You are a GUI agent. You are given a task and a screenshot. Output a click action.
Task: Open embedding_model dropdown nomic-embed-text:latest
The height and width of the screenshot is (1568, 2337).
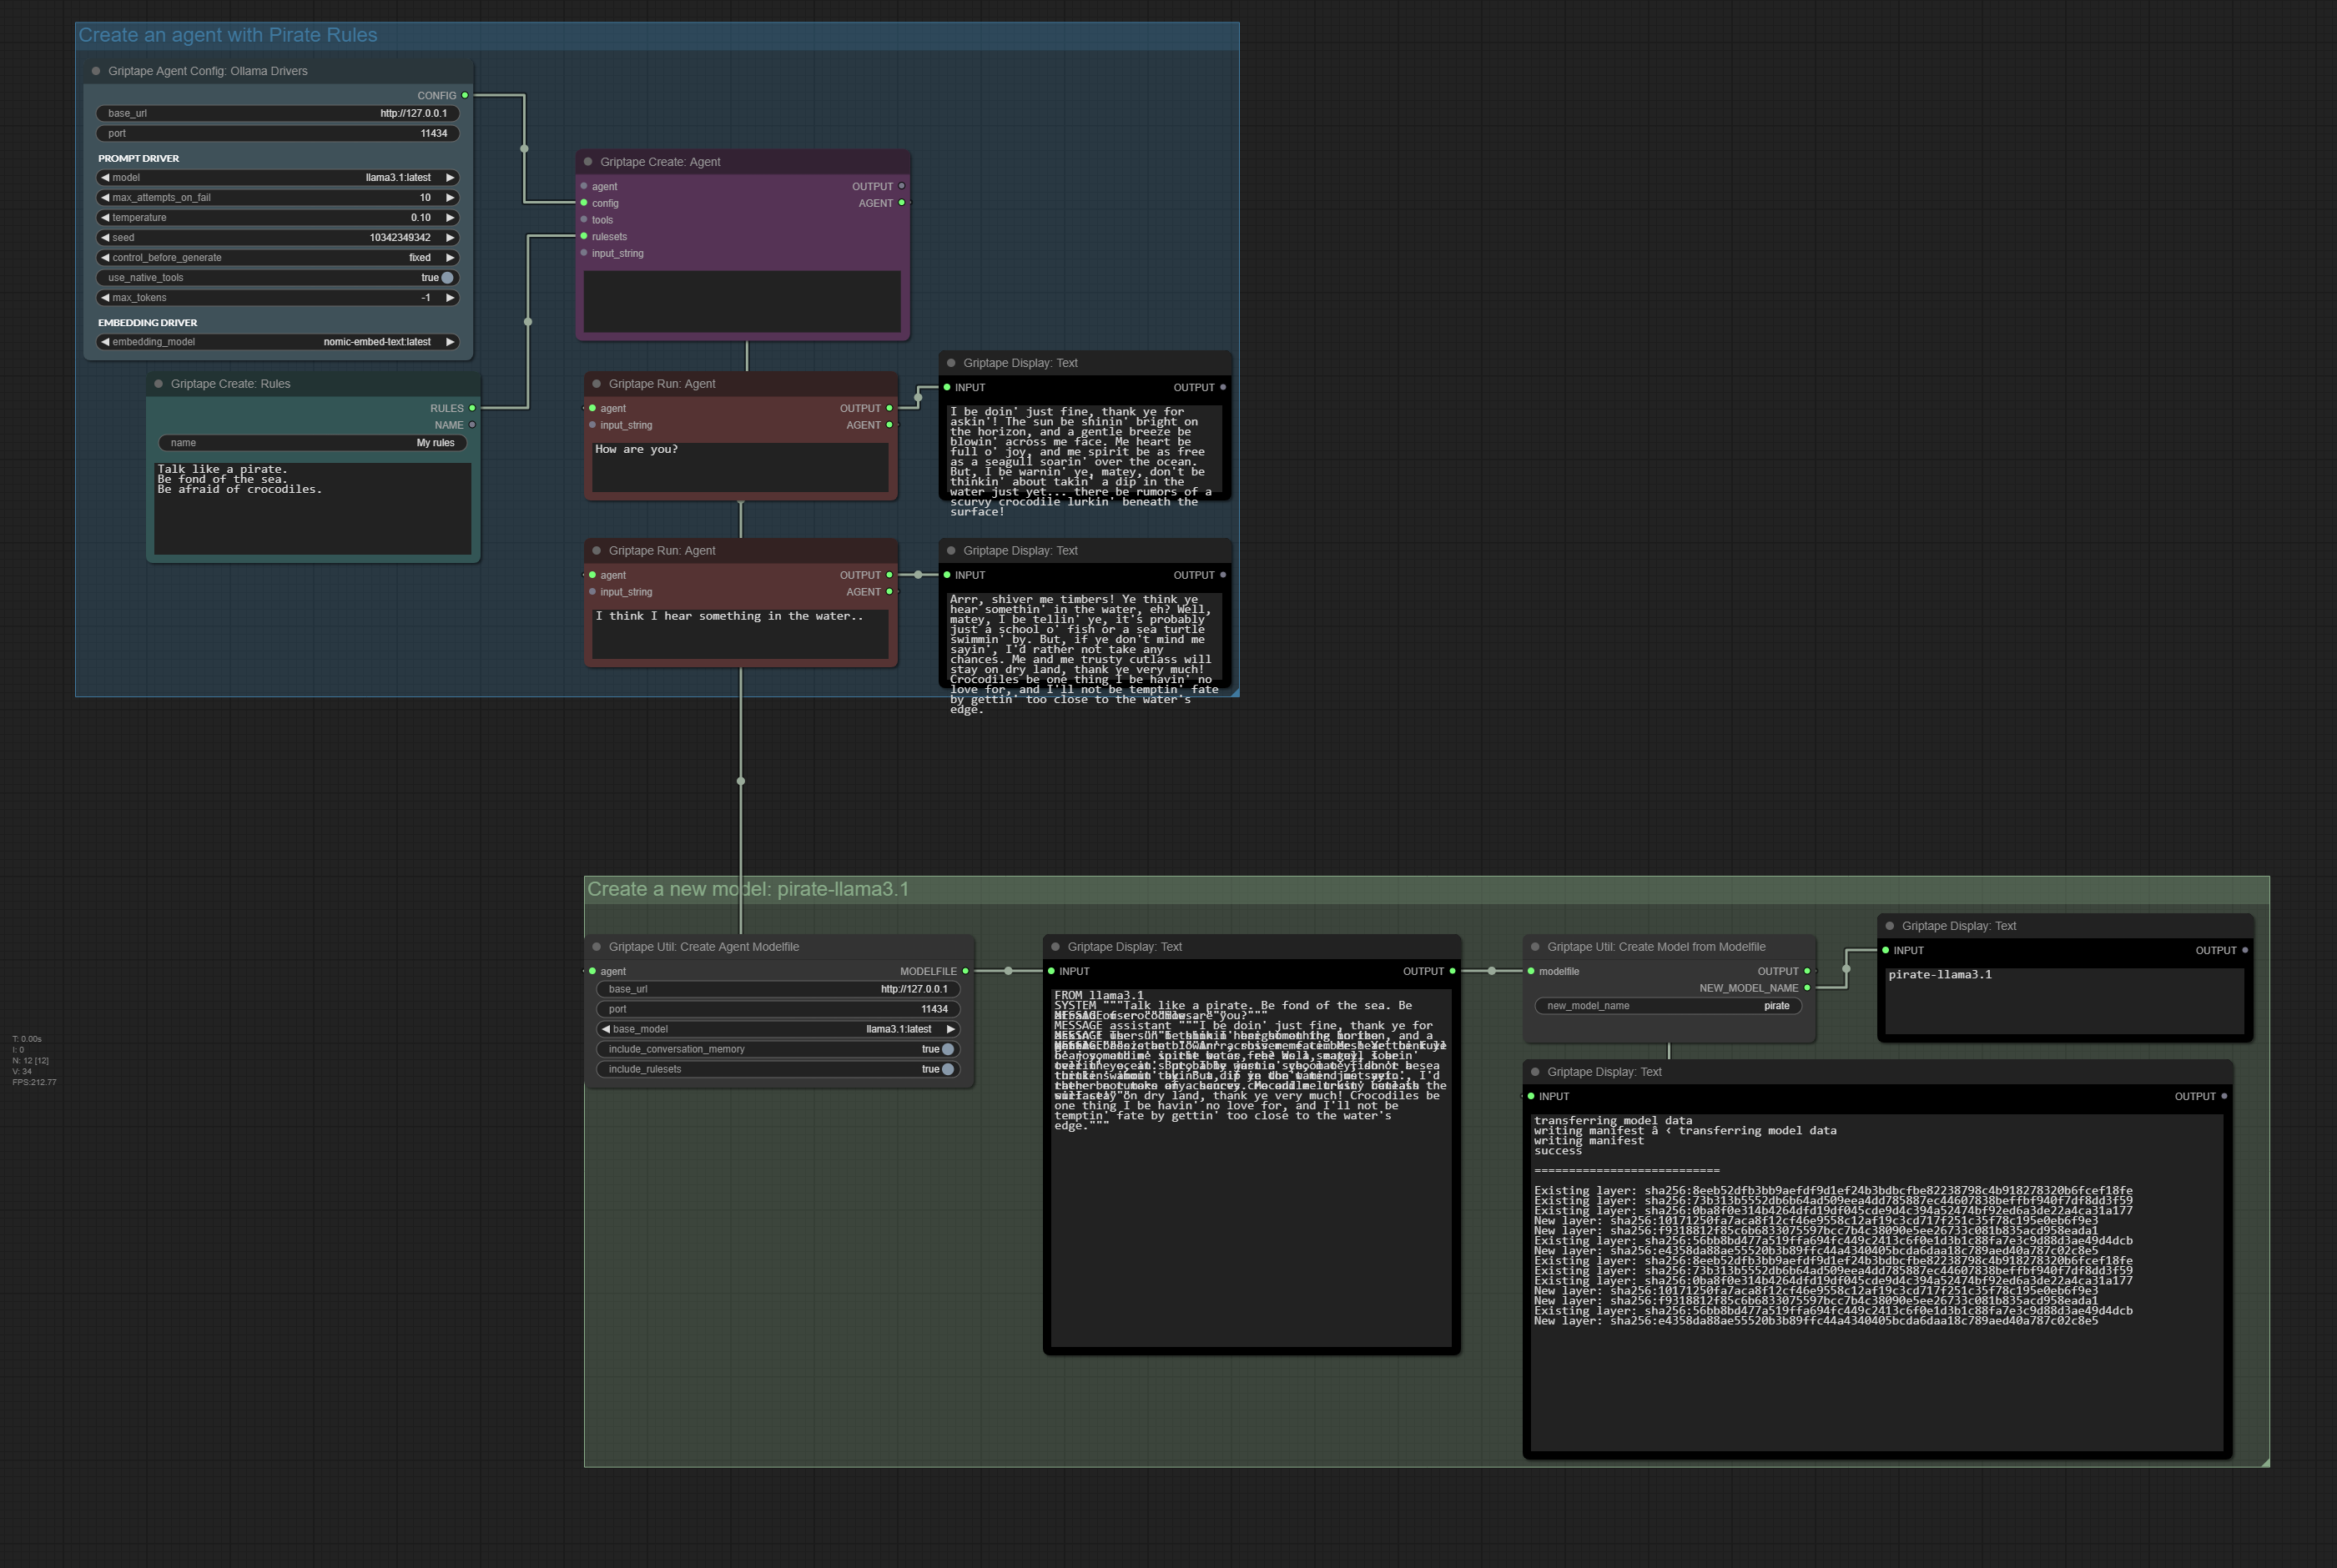(x=278, y=342)
